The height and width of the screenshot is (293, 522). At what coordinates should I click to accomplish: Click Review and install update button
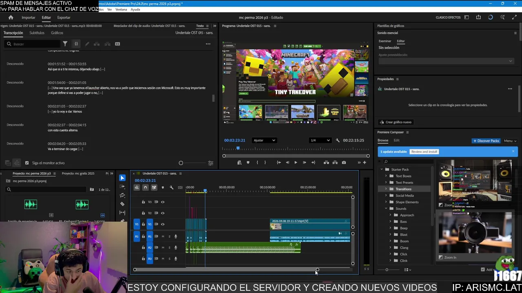(424, 151)
